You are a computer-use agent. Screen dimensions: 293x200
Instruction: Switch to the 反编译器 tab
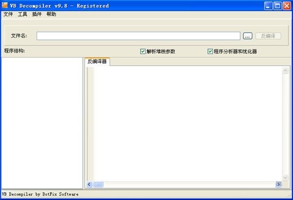click(x=97, y=62)
